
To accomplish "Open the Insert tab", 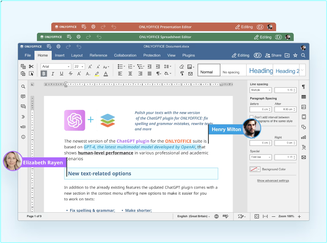I will pos(59,55).
